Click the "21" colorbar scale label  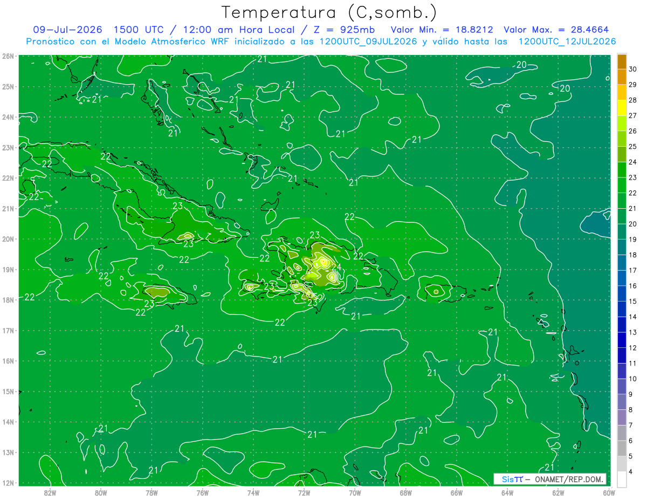point(633,209)
